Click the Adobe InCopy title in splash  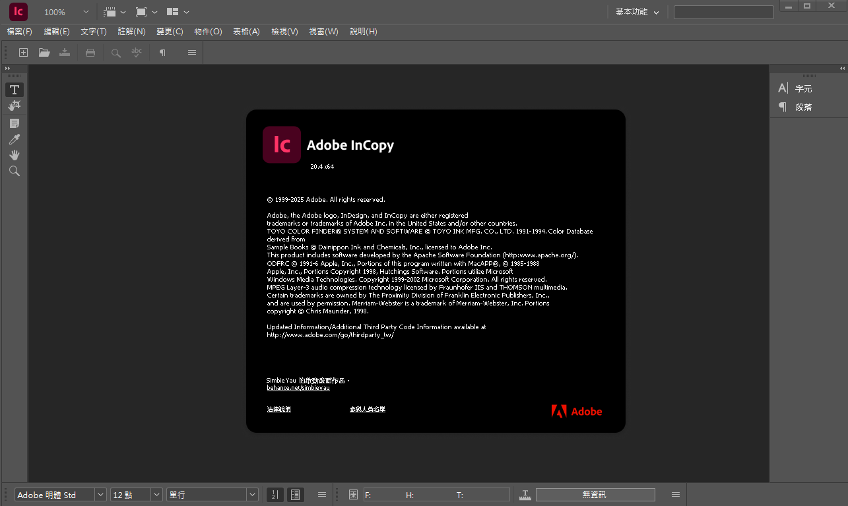tap(350, 145)
